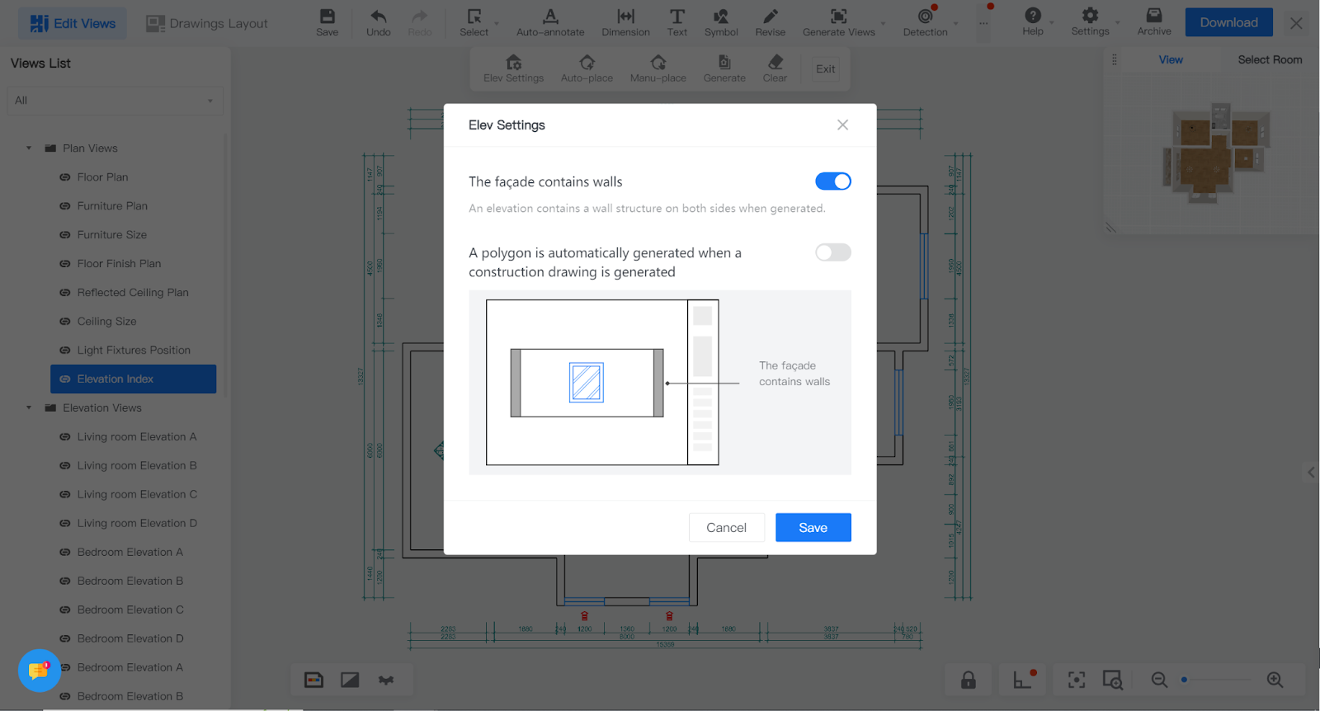Open the Symbol tool
1320x711 pixels.
[x=721, y=17]
